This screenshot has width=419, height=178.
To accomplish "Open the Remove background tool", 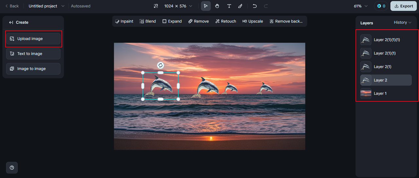I will click(286, 21).
